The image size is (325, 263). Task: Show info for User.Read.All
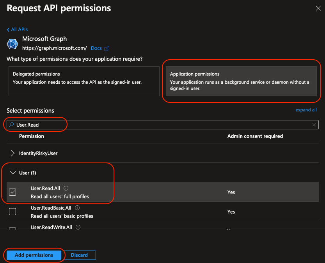[x=66, y=188]
